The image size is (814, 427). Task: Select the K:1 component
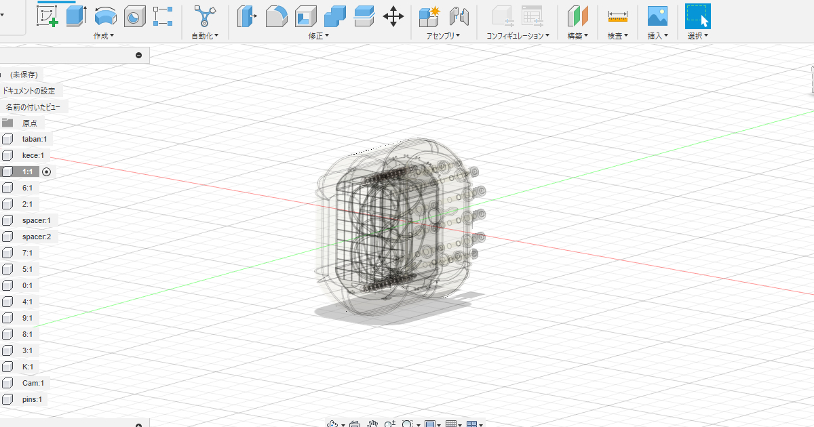point(28,367)
